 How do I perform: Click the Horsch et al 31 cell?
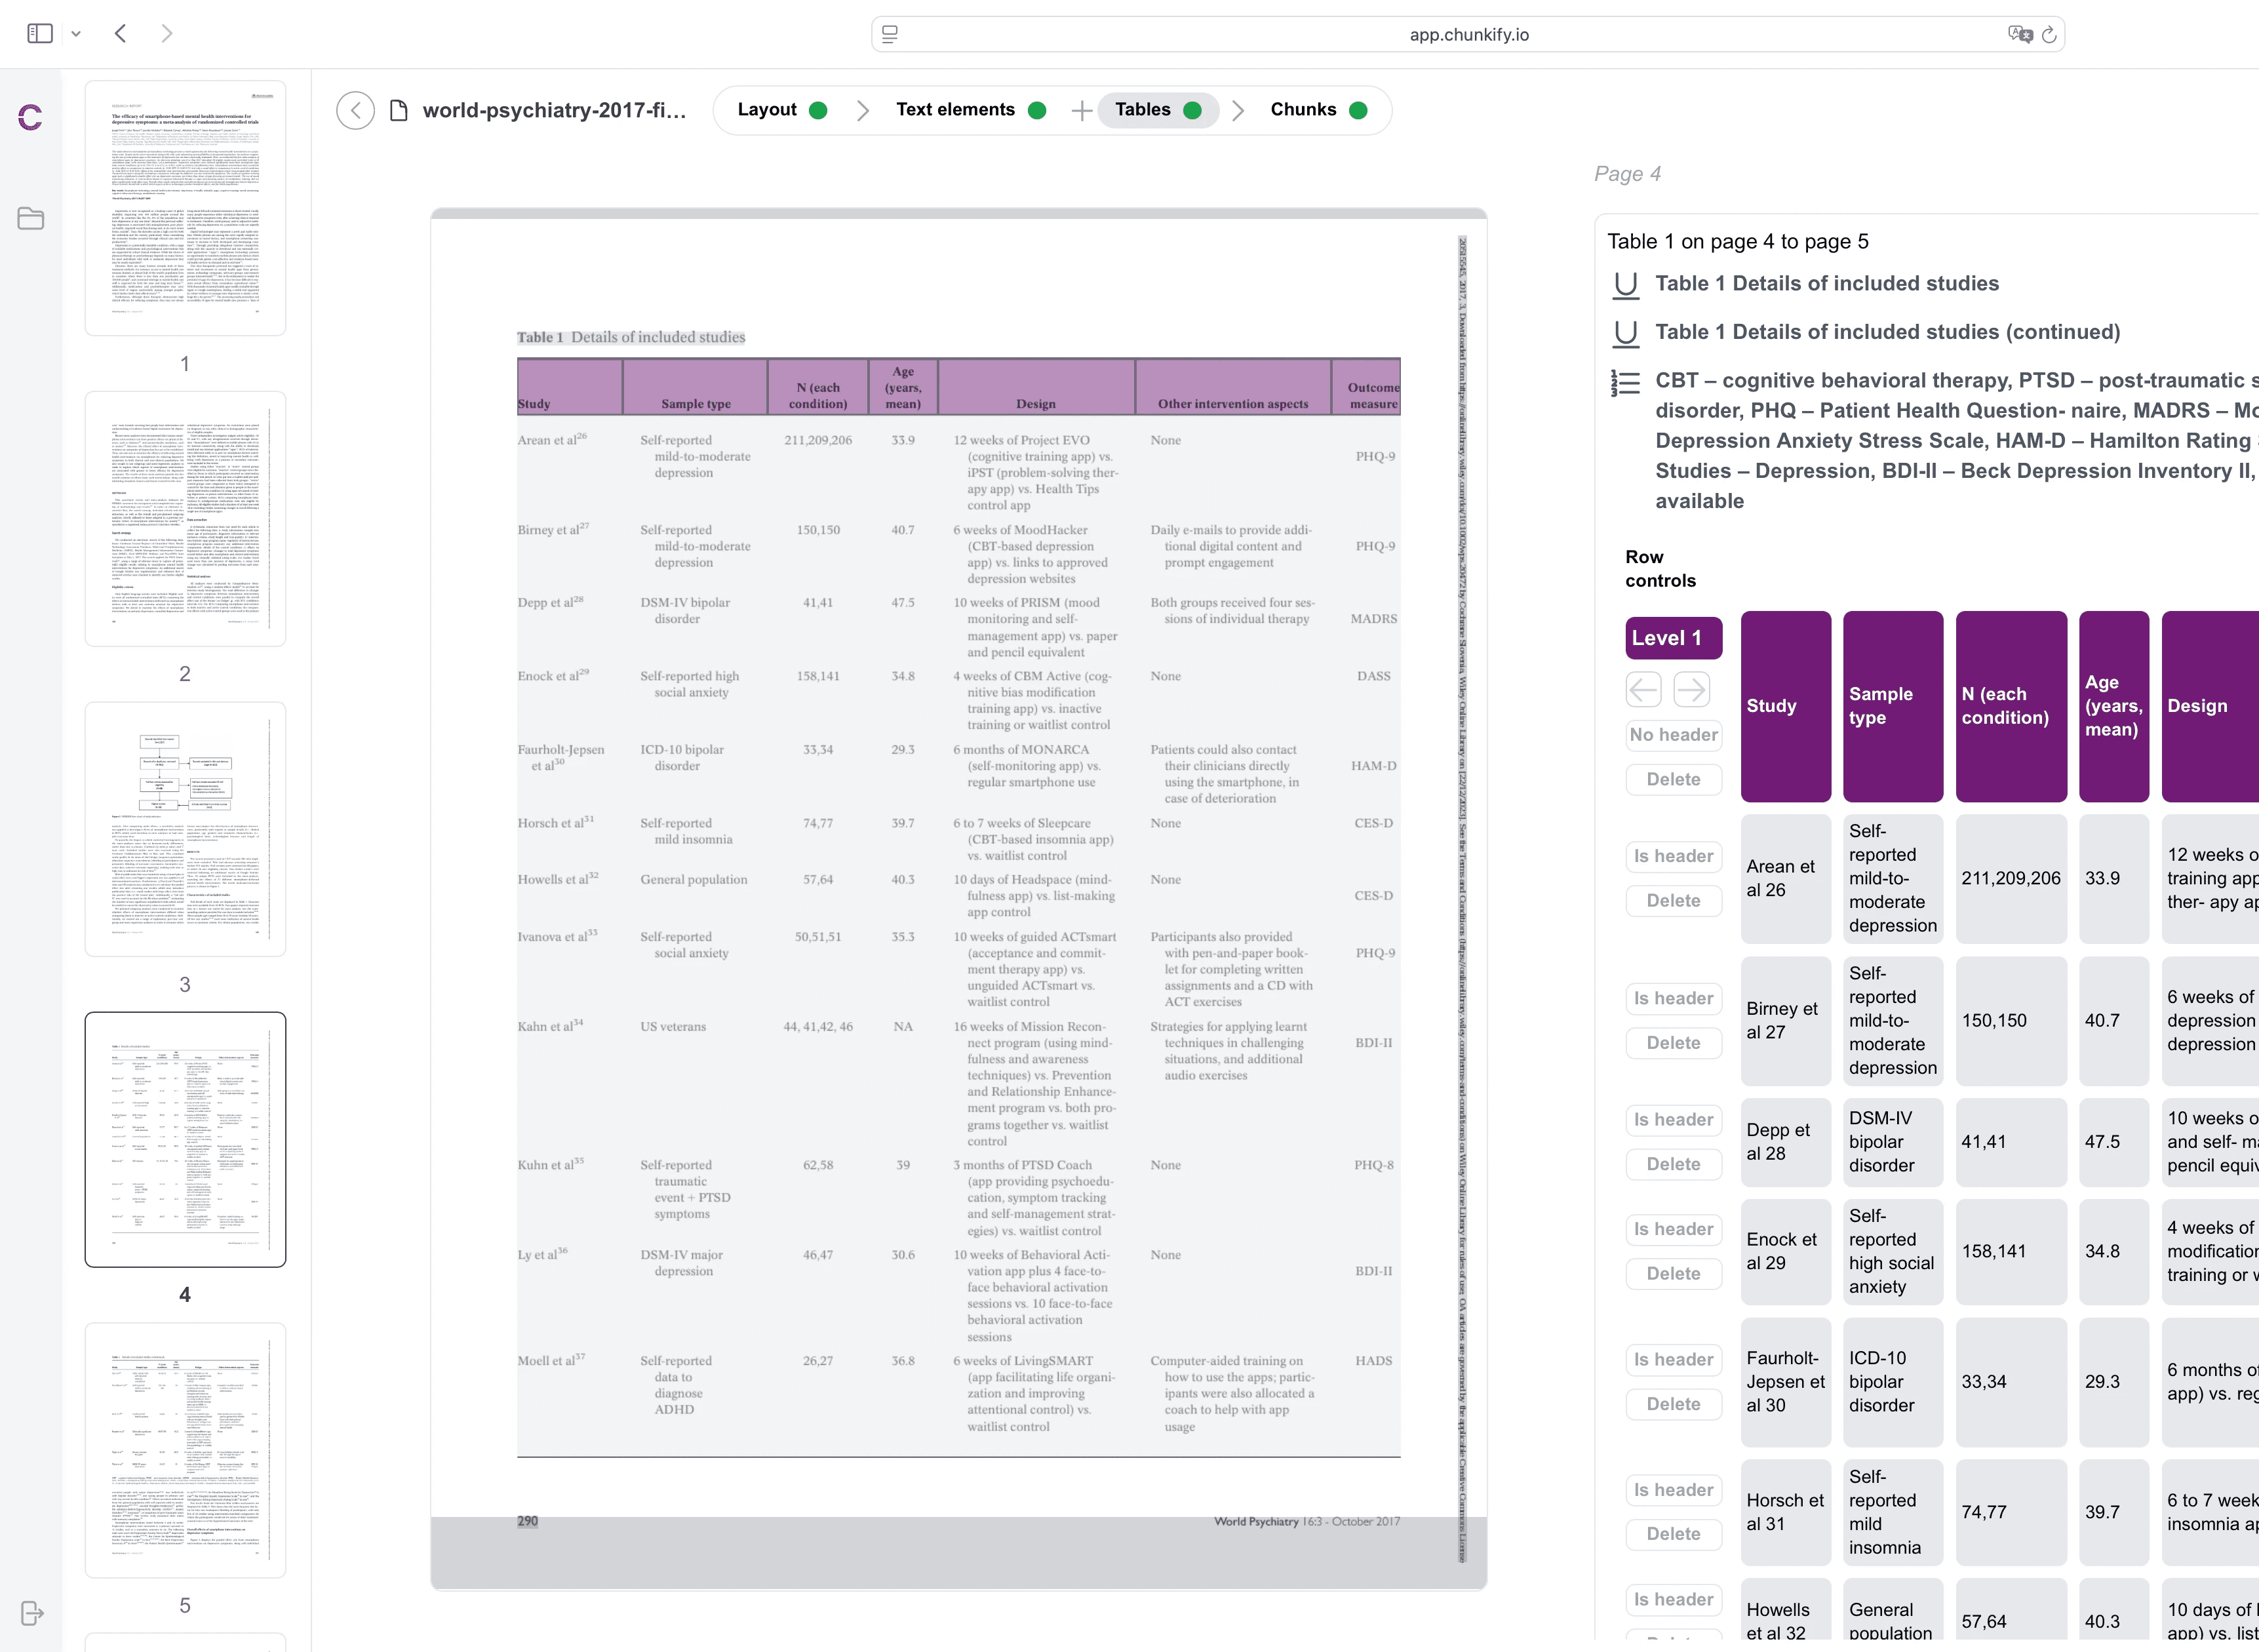click(x=1785, y=1512)
